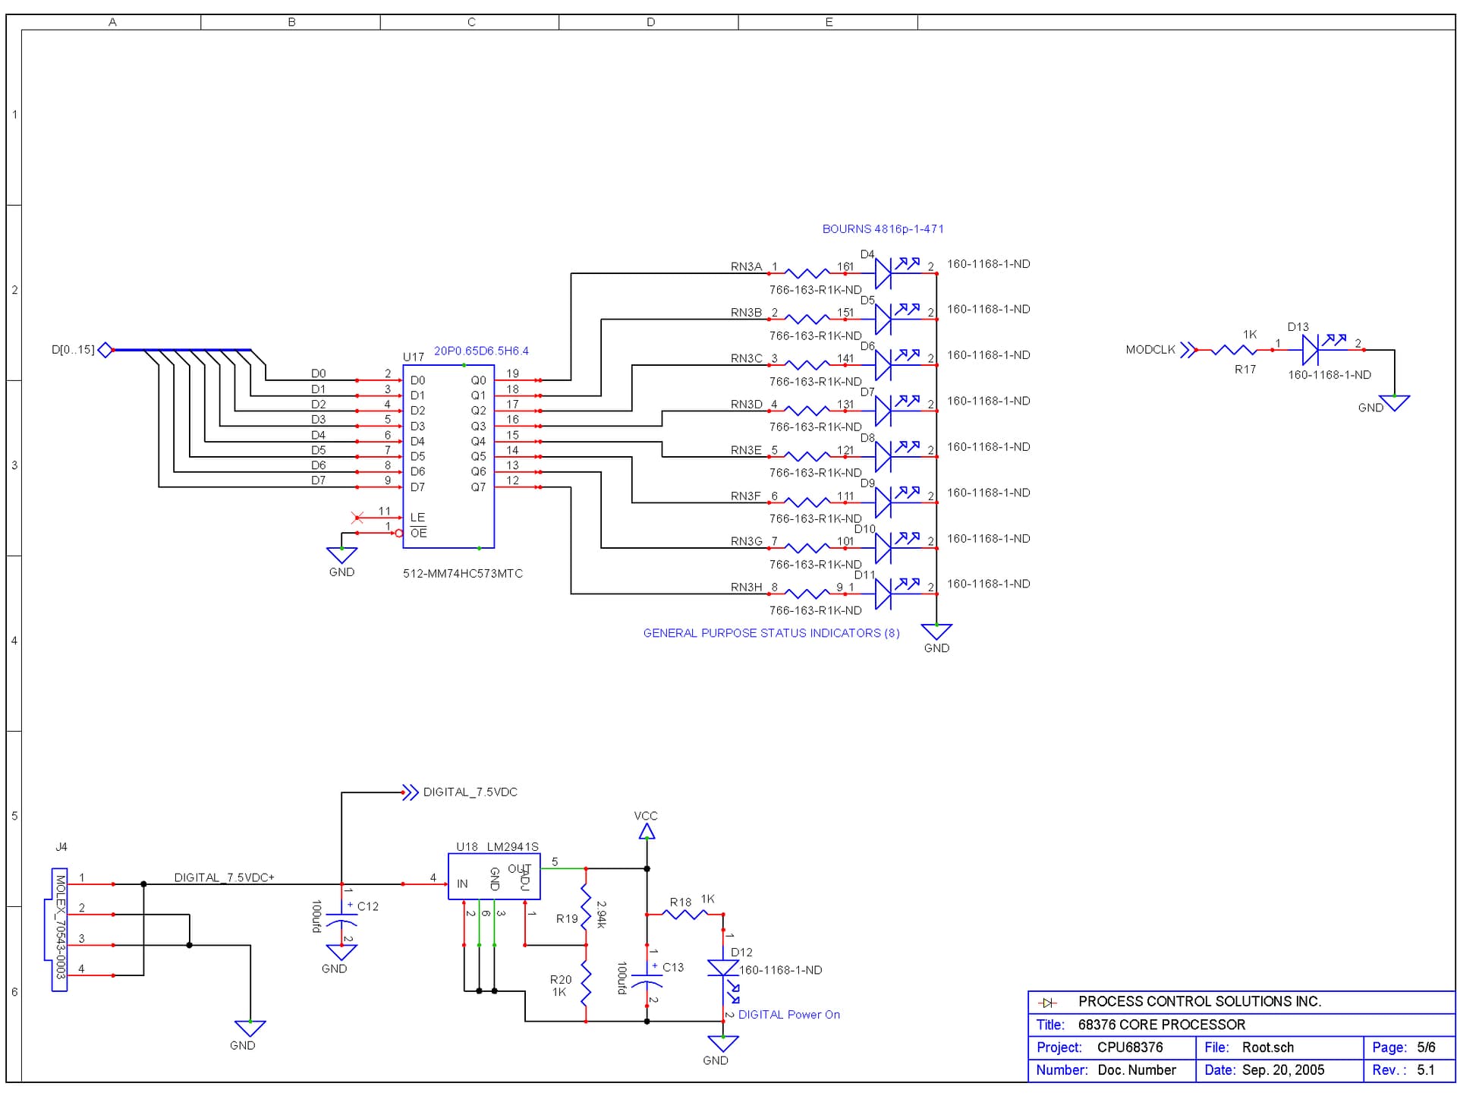Select GENERAL PURPOSE STATUS INDICATORS text

coord(770,632)
